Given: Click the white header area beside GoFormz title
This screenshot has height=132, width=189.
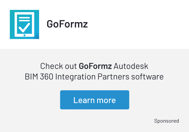Looking at the screenshot, I should coord(138,24).
